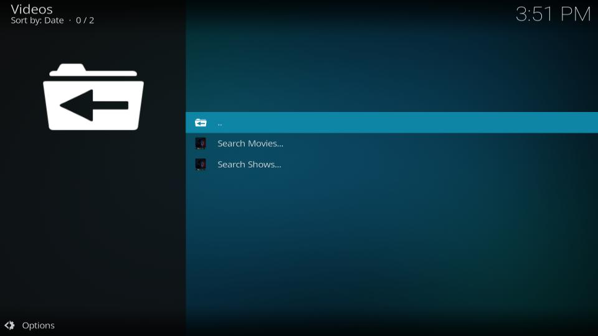
Task: Click the Sort by: Date label
Action: point(37,21)
